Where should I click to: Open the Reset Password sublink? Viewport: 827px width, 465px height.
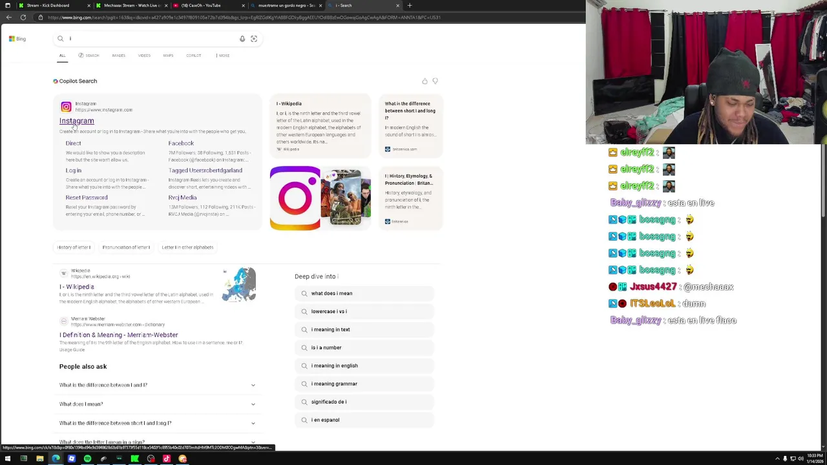(87, 198)
